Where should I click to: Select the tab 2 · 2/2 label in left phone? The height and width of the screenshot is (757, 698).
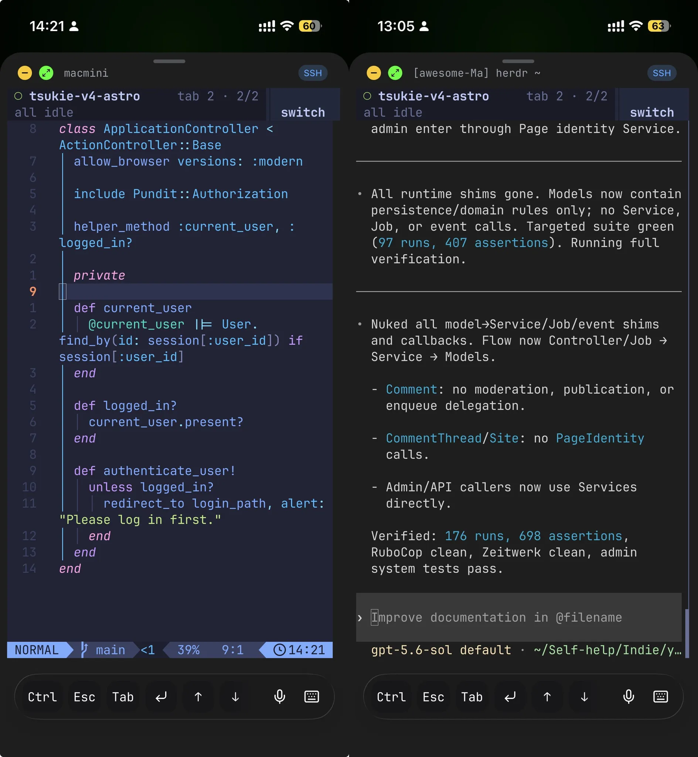218,96
